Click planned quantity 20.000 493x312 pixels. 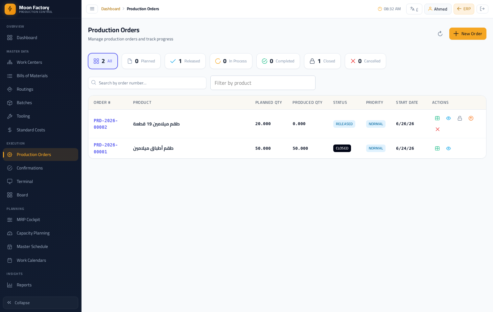(263, 124)
